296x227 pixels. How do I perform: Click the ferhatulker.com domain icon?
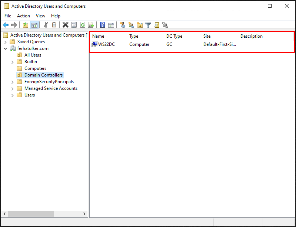tap(13, 48)
